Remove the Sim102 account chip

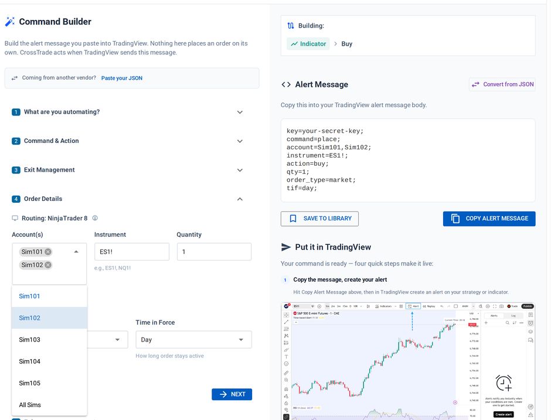point(48,265)
